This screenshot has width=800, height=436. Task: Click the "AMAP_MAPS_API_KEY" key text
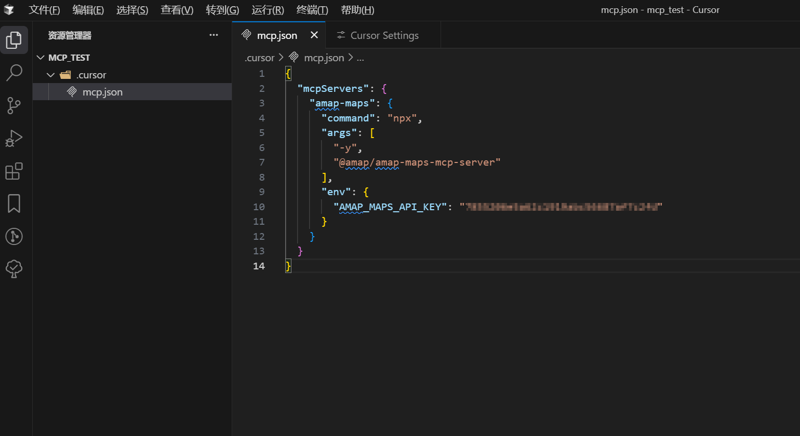coord(390,207)
